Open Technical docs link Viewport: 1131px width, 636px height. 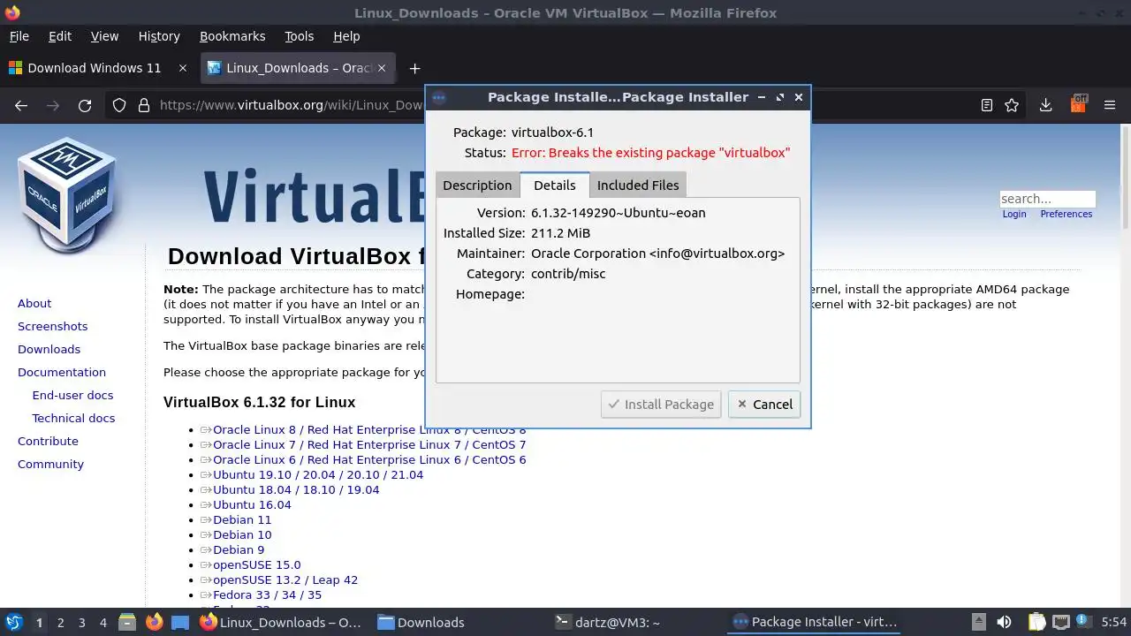[73, 418]
